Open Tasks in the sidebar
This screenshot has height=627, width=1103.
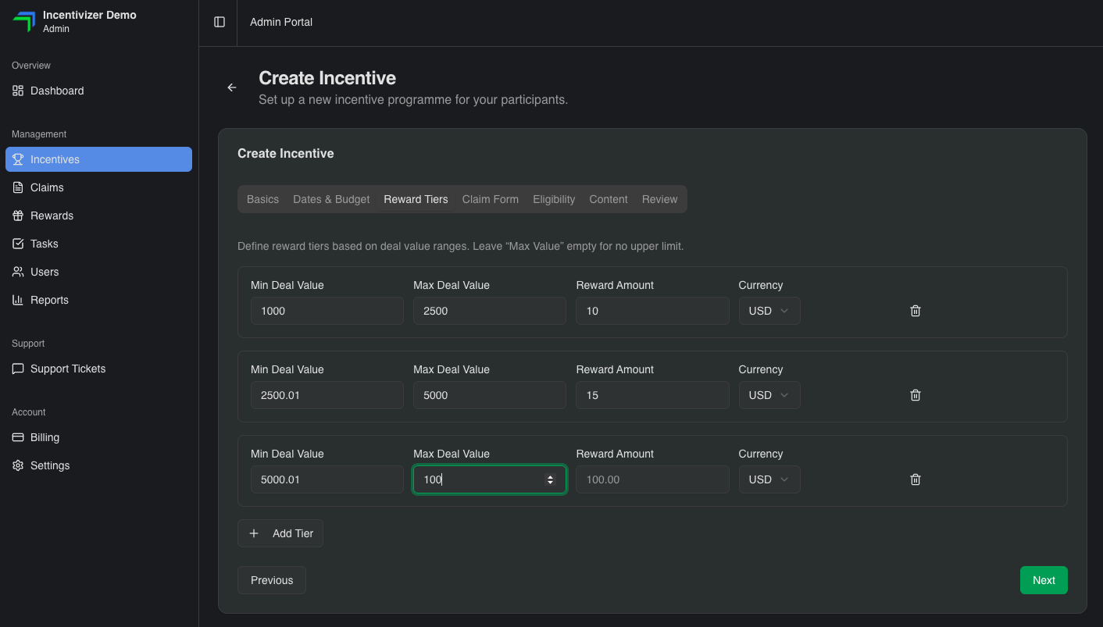pyautogui.click(x=98, y=244)
